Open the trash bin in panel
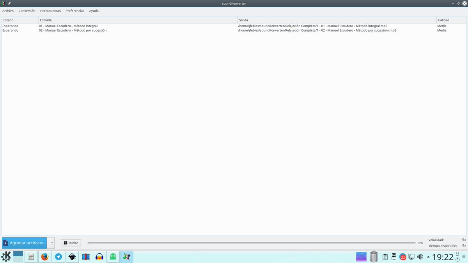468x263 pixels. click(374, 257)
